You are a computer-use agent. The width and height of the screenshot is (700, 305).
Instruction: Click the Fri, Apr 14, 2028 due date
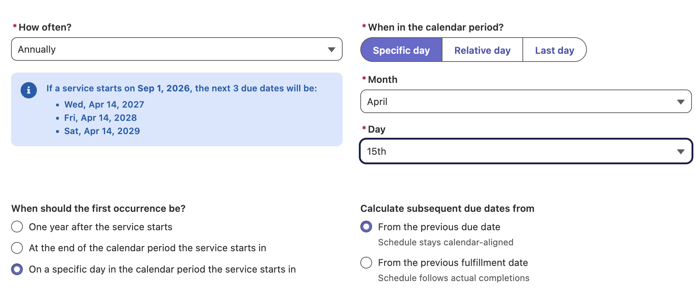click(x=101, y=118)
